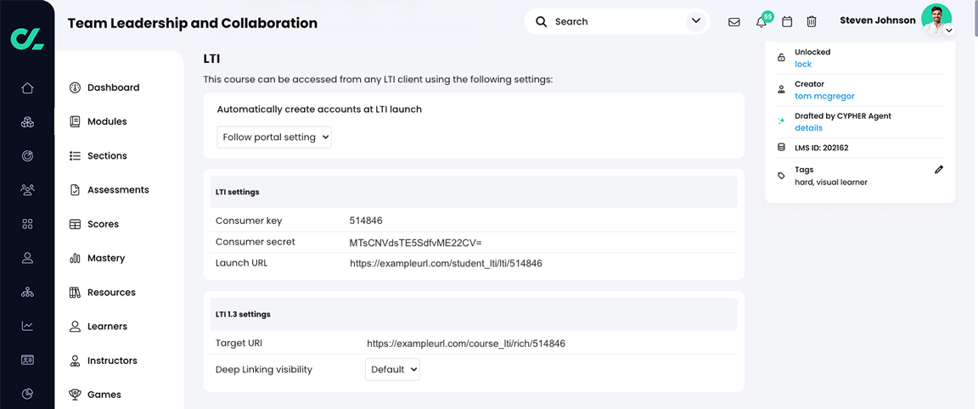Click the CYPHER Agent details link
Viewport: 978px width, 409px height.
click(808, 128)
